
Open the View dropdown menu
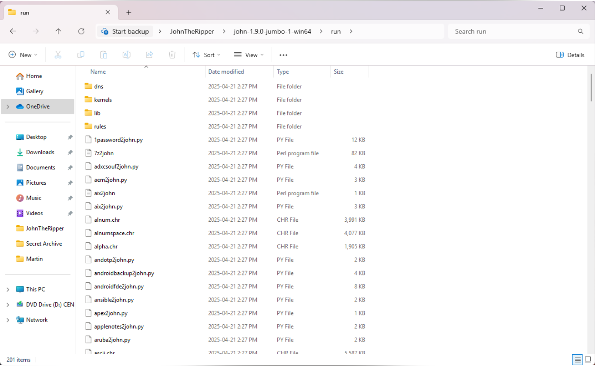click(x=249, y=55)
